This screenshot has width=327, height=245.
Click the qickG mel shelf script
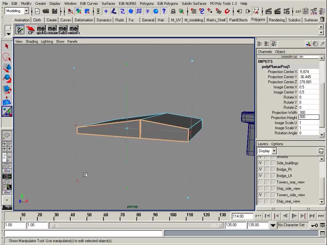point(41,30)
